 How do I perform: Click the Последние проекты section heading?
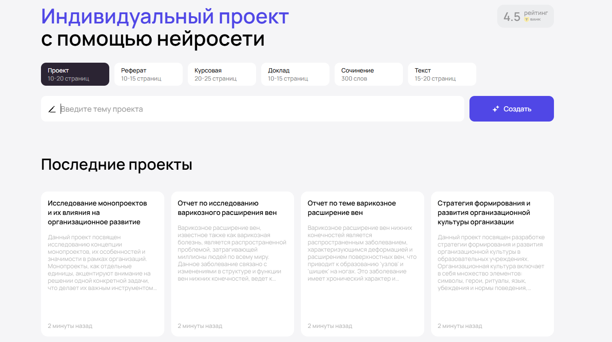[x=117, y=164]
